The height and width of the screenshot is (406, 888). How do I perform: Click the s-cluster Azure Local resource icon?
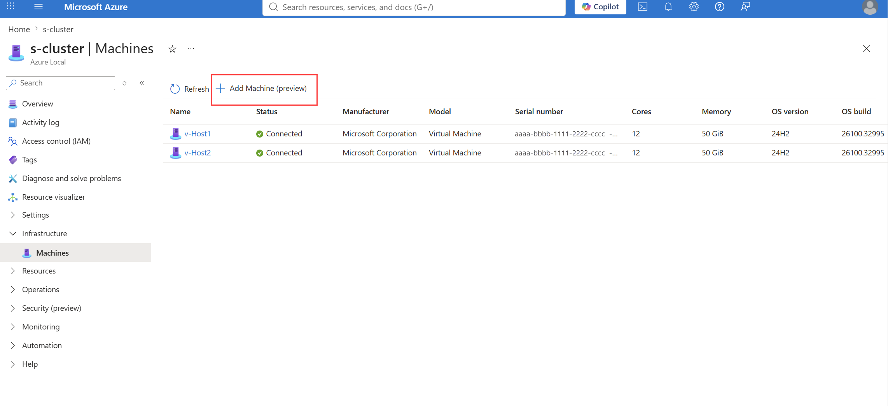(x=16, y=53)
